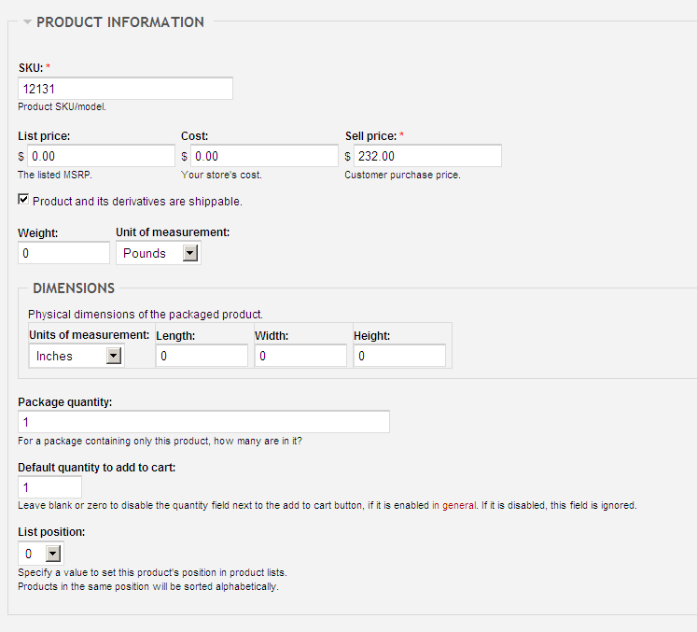This screenshot has height=632, width=697.
Task: Click the Height input field
Action: pos(399,356)
